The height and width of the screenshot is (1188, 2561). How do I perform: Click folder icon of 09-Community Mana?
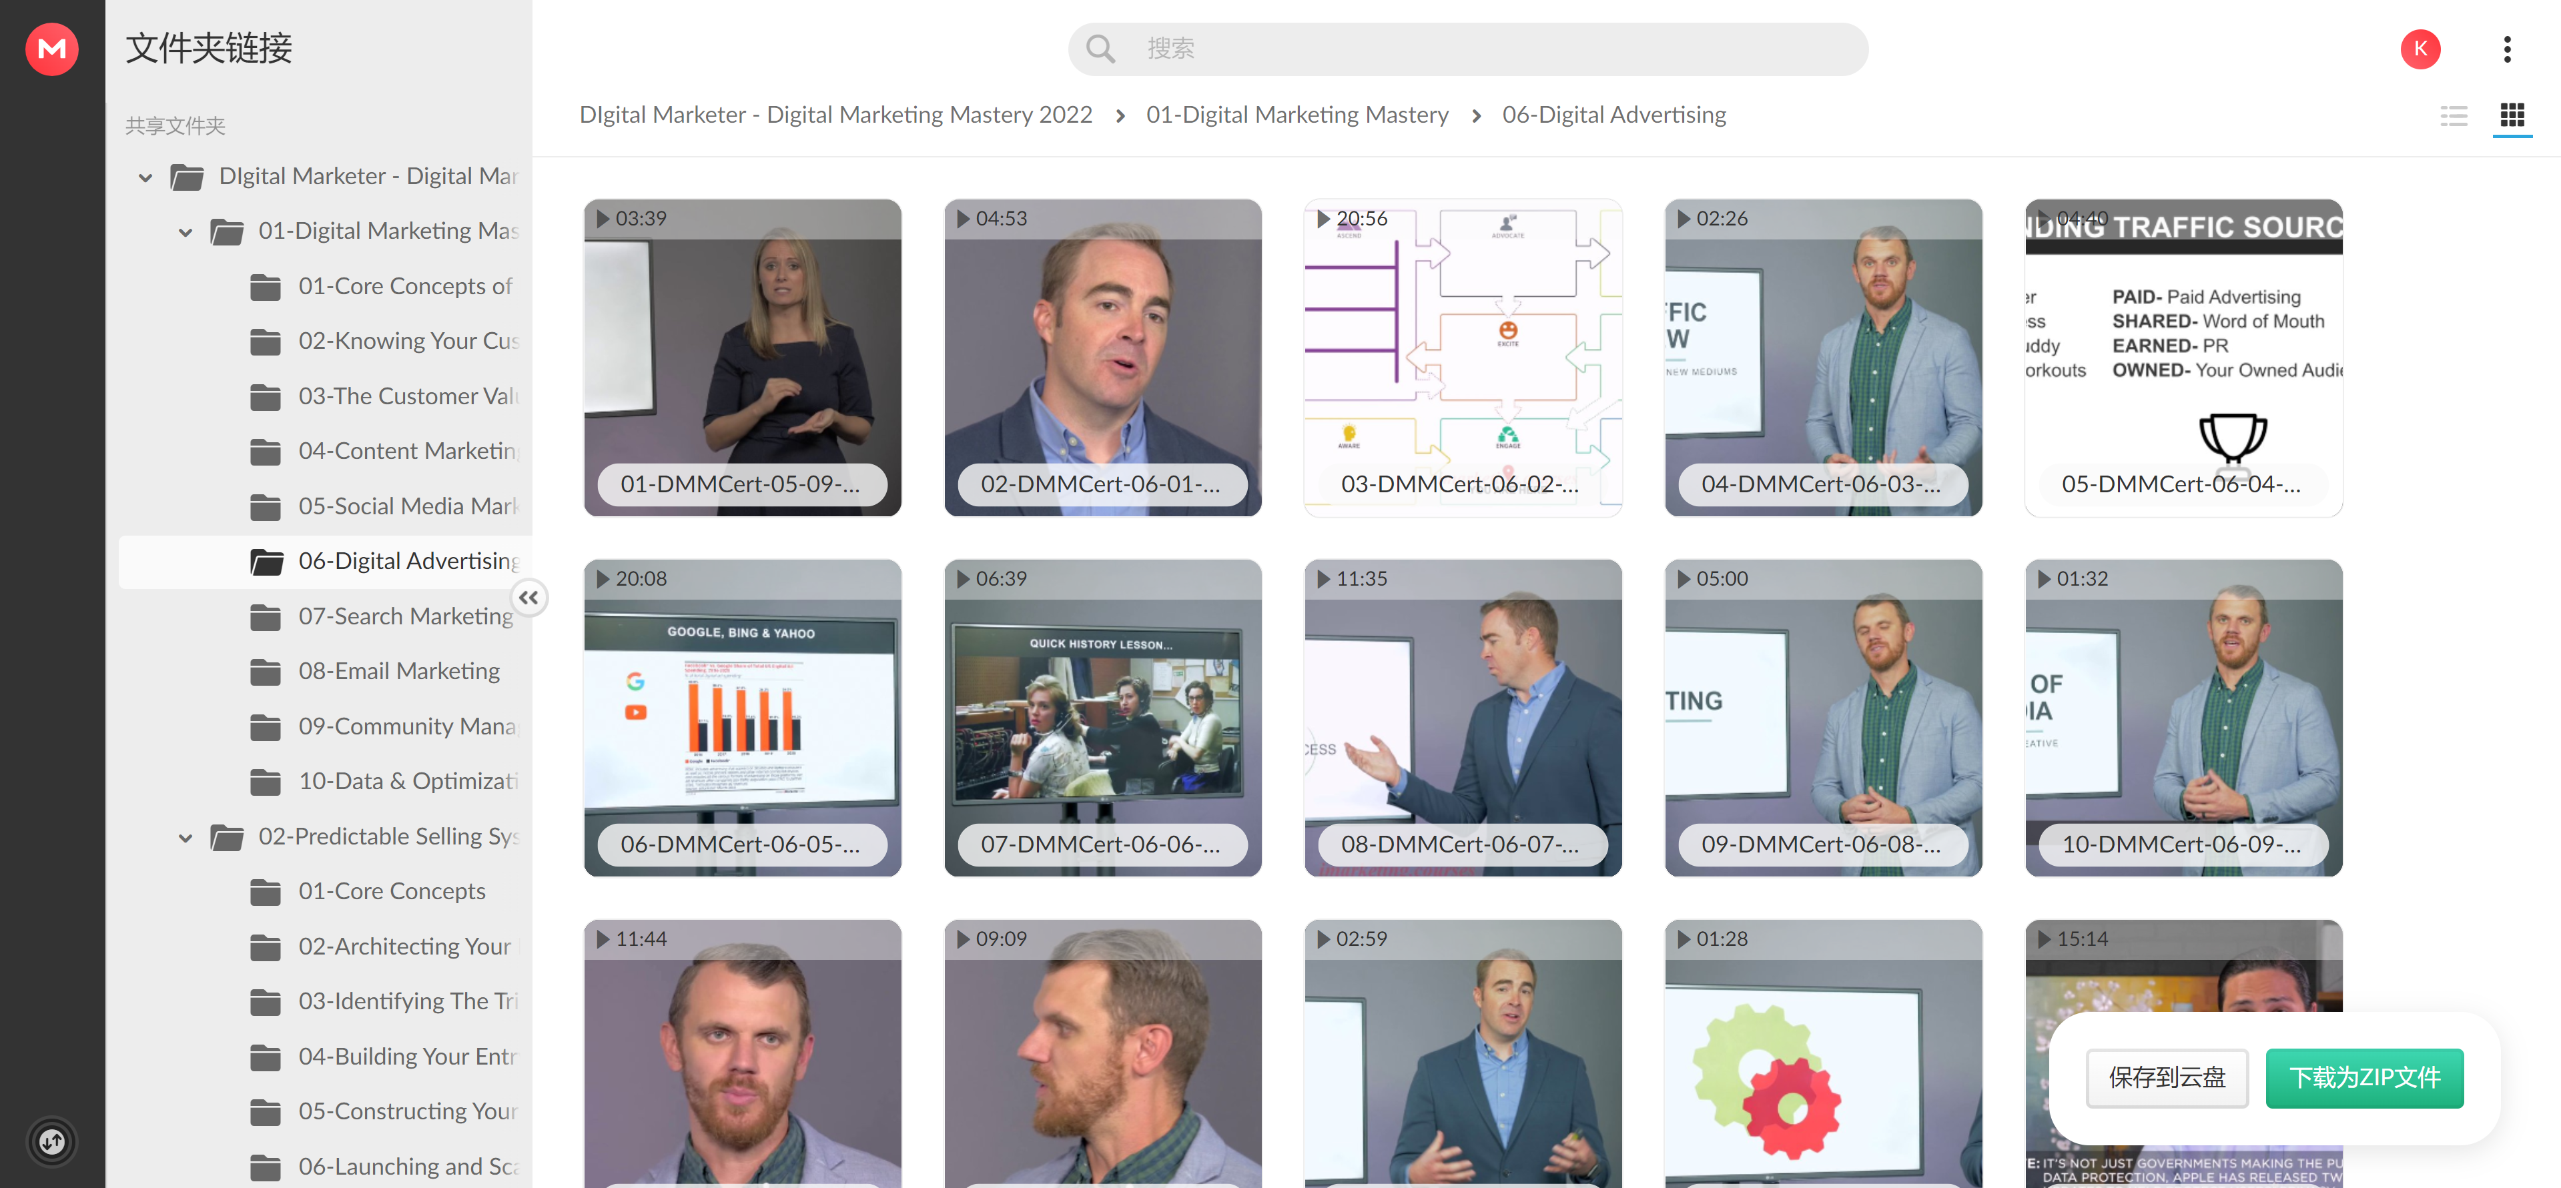(x=264, y=728)
